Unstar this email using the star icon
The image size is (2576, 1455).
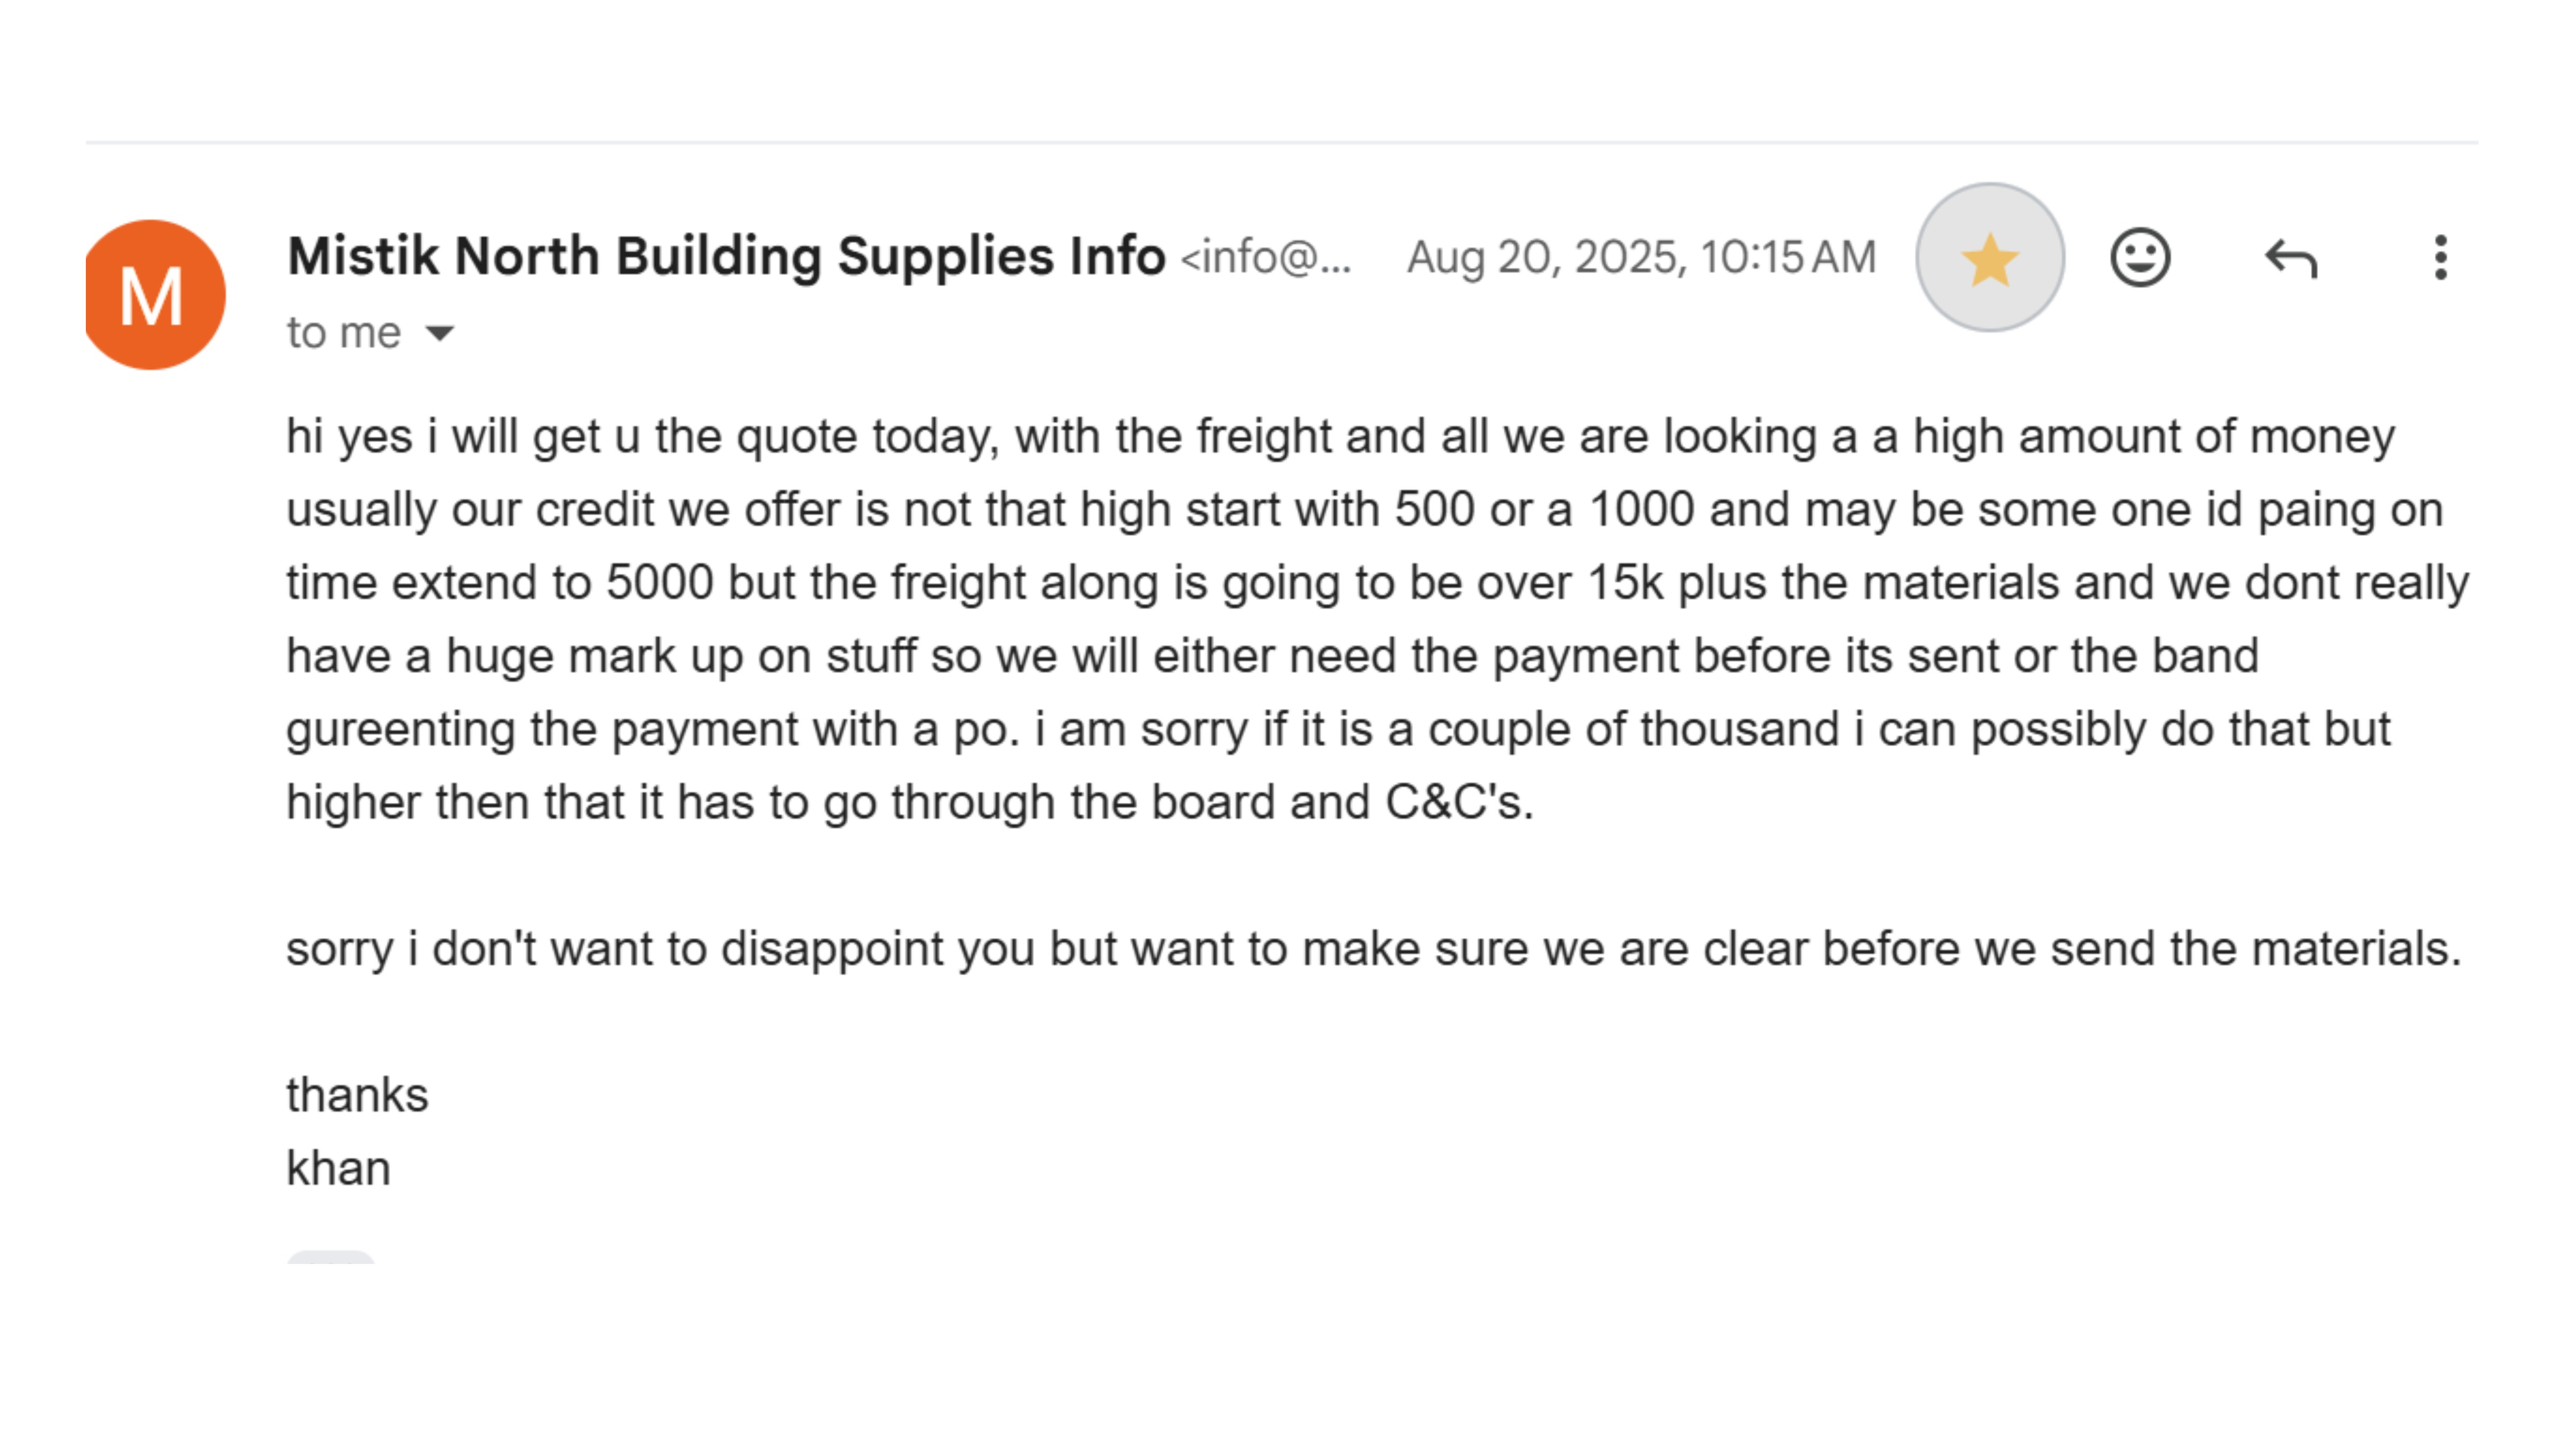1989,258
